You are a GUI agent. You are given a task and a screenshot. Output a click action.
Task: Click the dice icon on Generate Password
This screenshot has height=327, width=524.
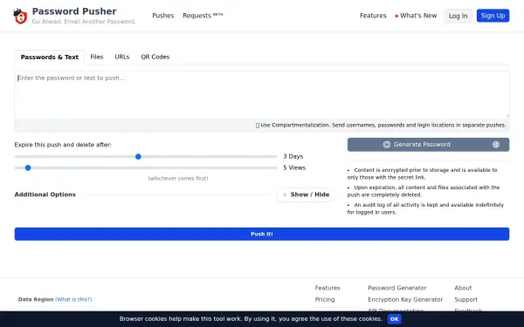pyautogui.click(x=387, y=145)
